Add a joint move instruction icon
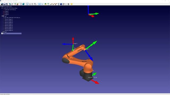Screen dimensions: 170x95 click(51, 4)
